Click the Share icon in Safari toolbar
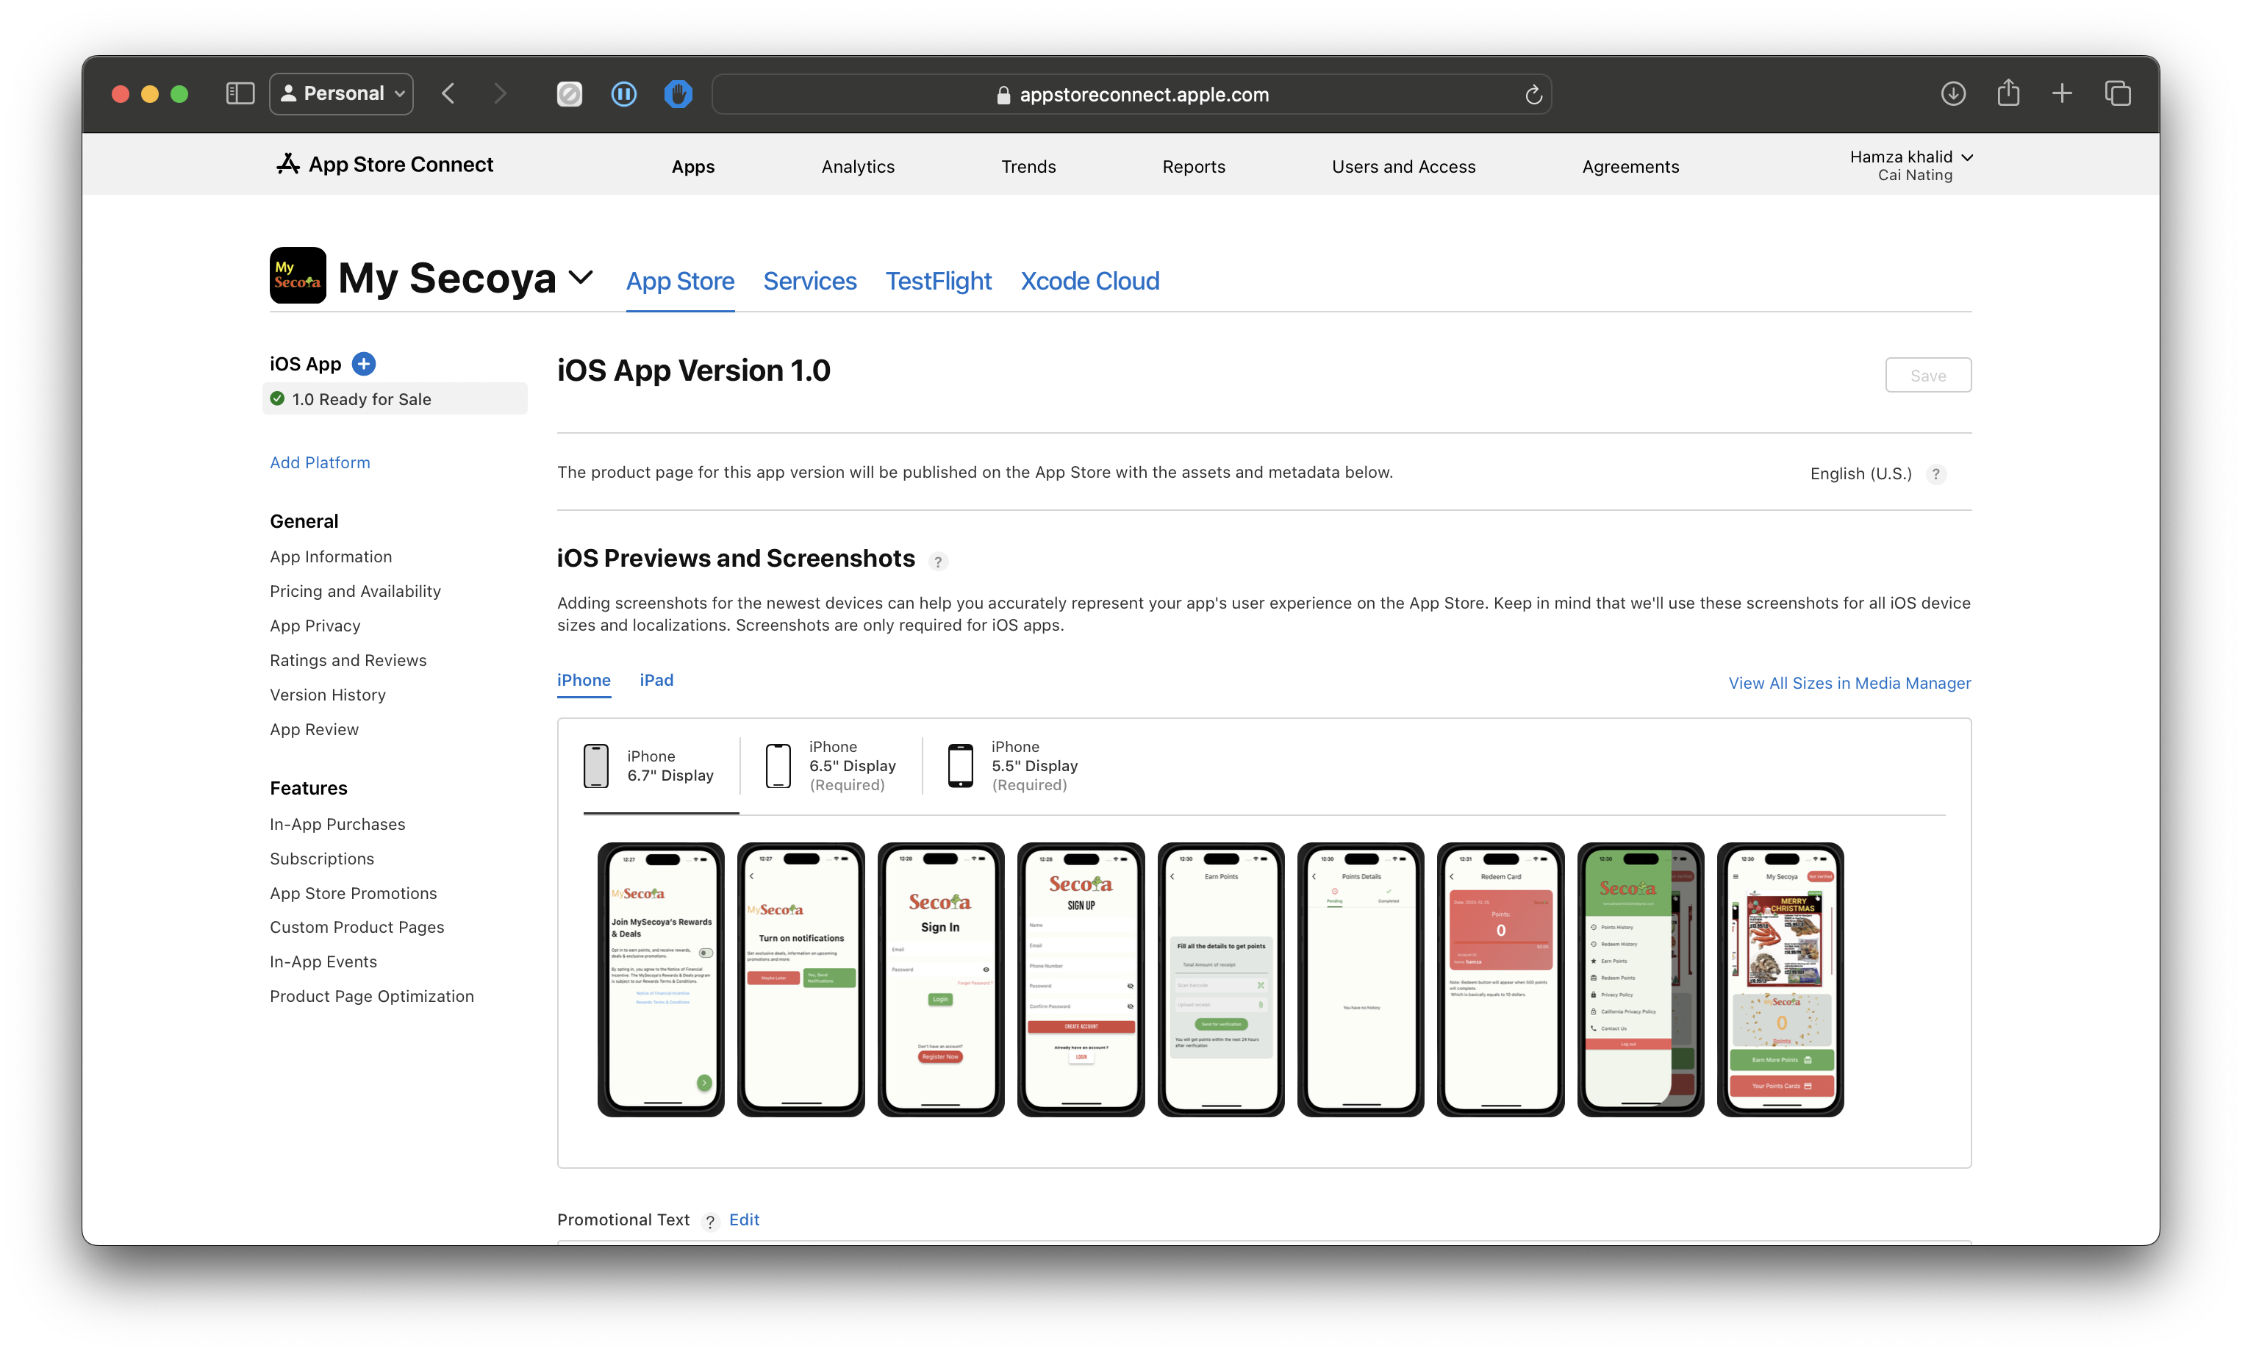This screenshot has height=1354, width=2242. coord(2008,93)
